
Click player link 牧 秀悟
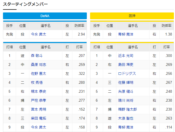click(37, 82)
